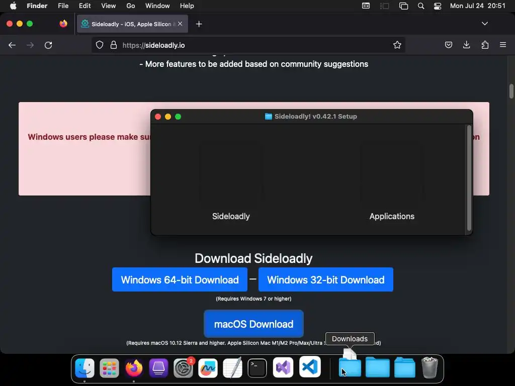
Task: Launch Terminal from the dock
Action: tap(257, 368)
